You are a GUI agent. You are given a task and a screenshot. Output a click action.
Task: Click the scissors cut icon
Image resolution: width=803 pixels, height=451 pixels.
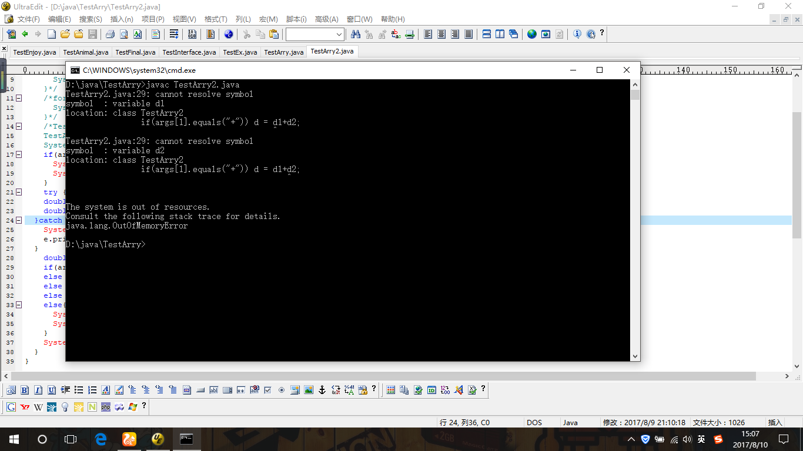click(x=247, y=34)
